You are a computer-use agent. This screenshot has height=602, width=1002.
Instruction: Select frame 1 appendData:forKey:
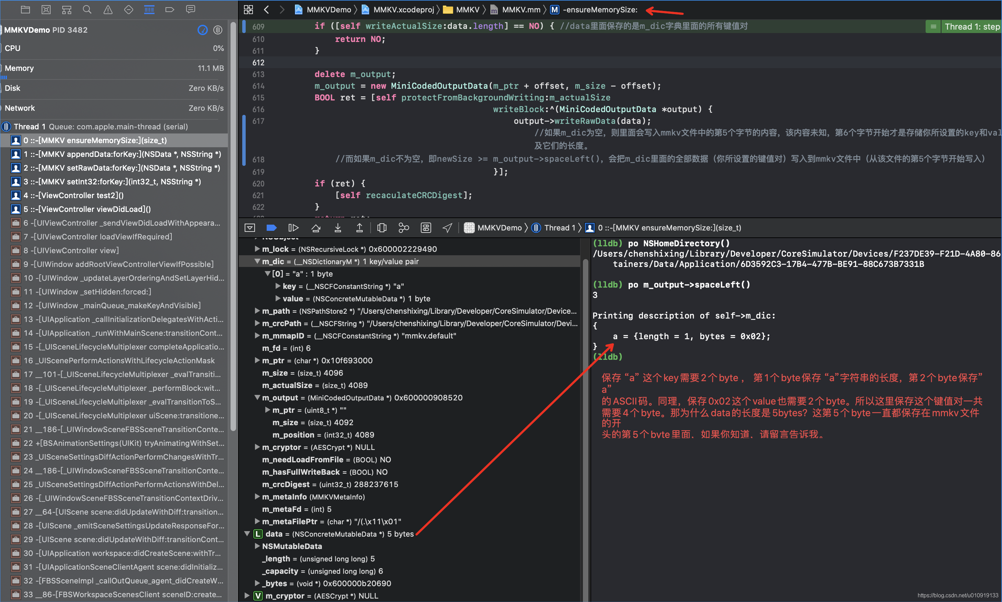(114, 154)
